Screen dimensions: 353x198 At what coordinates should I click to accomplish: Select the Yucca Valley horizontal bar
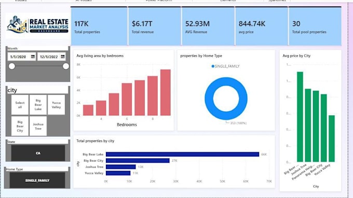point(118,173)
